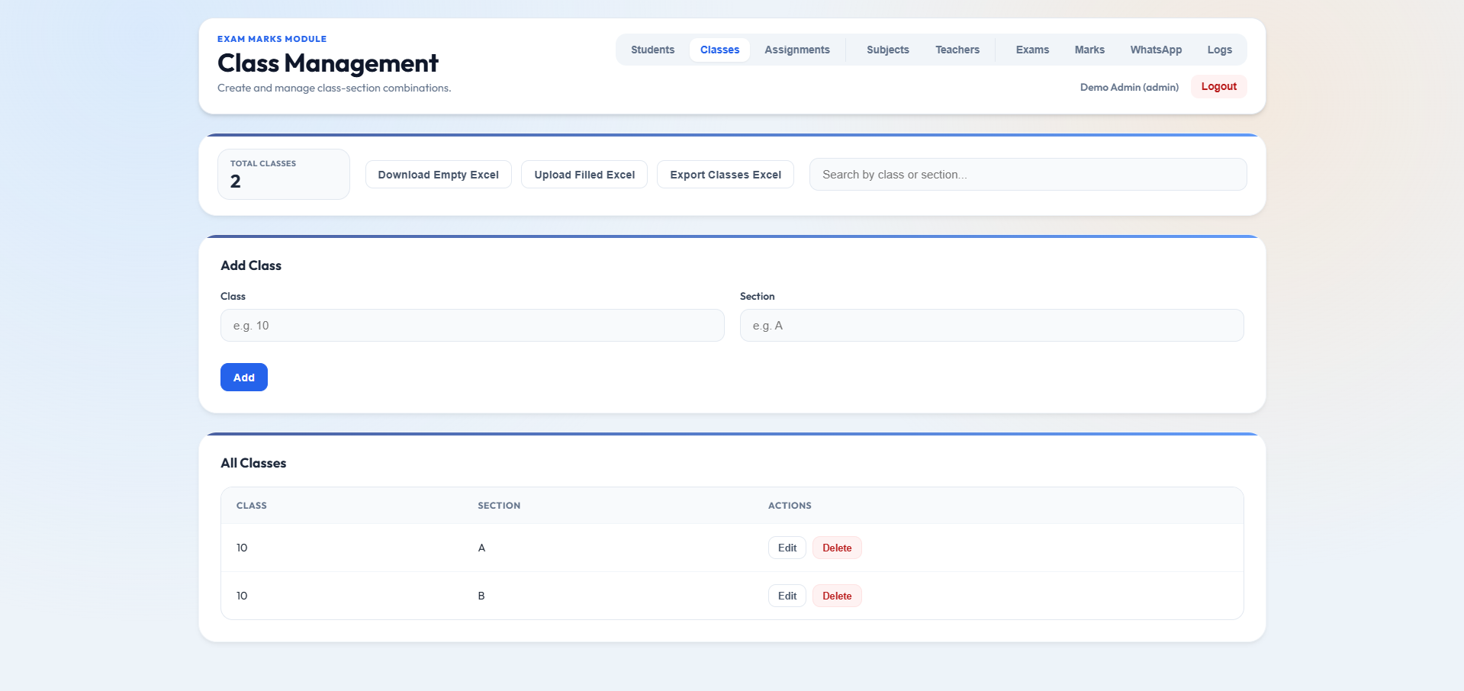Click Upload Filled Excel button
1464x691 pixels.
pyautogui.click(x=584, y=175)
